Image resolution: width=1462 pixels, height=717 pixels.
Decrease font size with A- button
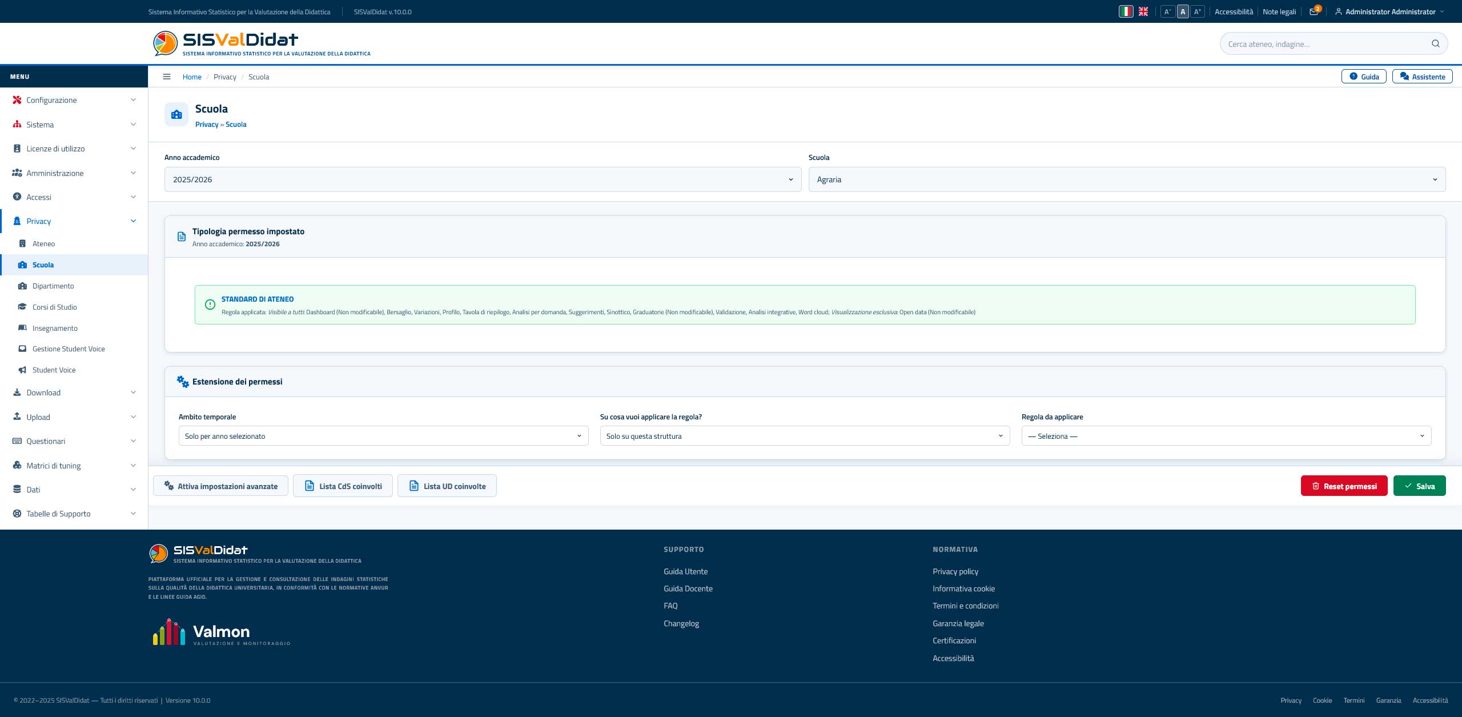1167,11
